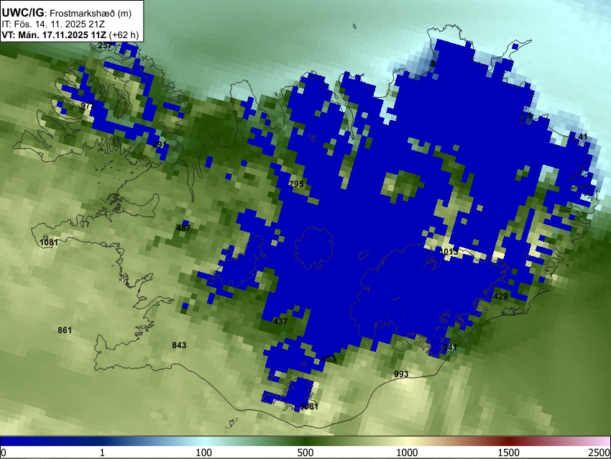Click the colorbar tick label 1000

click(407, 453)
